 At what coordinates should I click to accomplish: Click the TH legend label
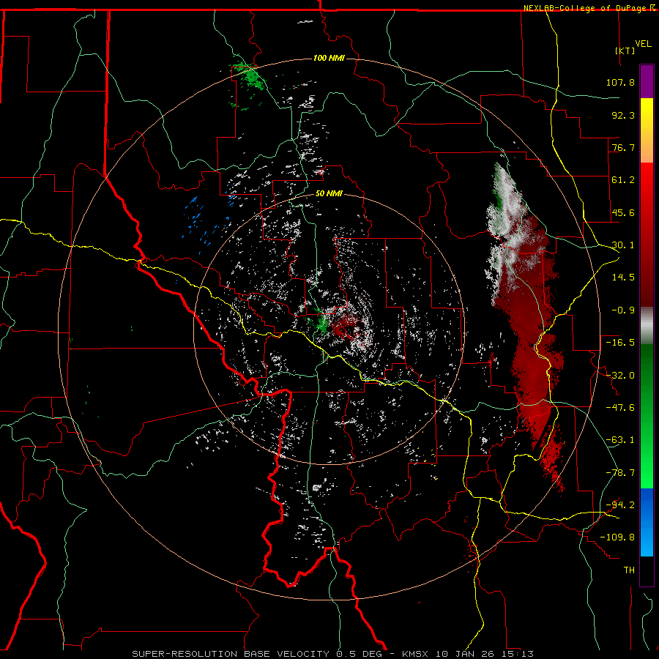tap(629, 570)
